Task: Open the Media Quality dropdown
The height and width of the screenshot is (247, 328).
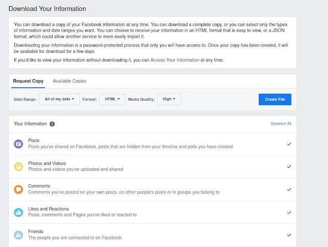Action: [169, 99]
